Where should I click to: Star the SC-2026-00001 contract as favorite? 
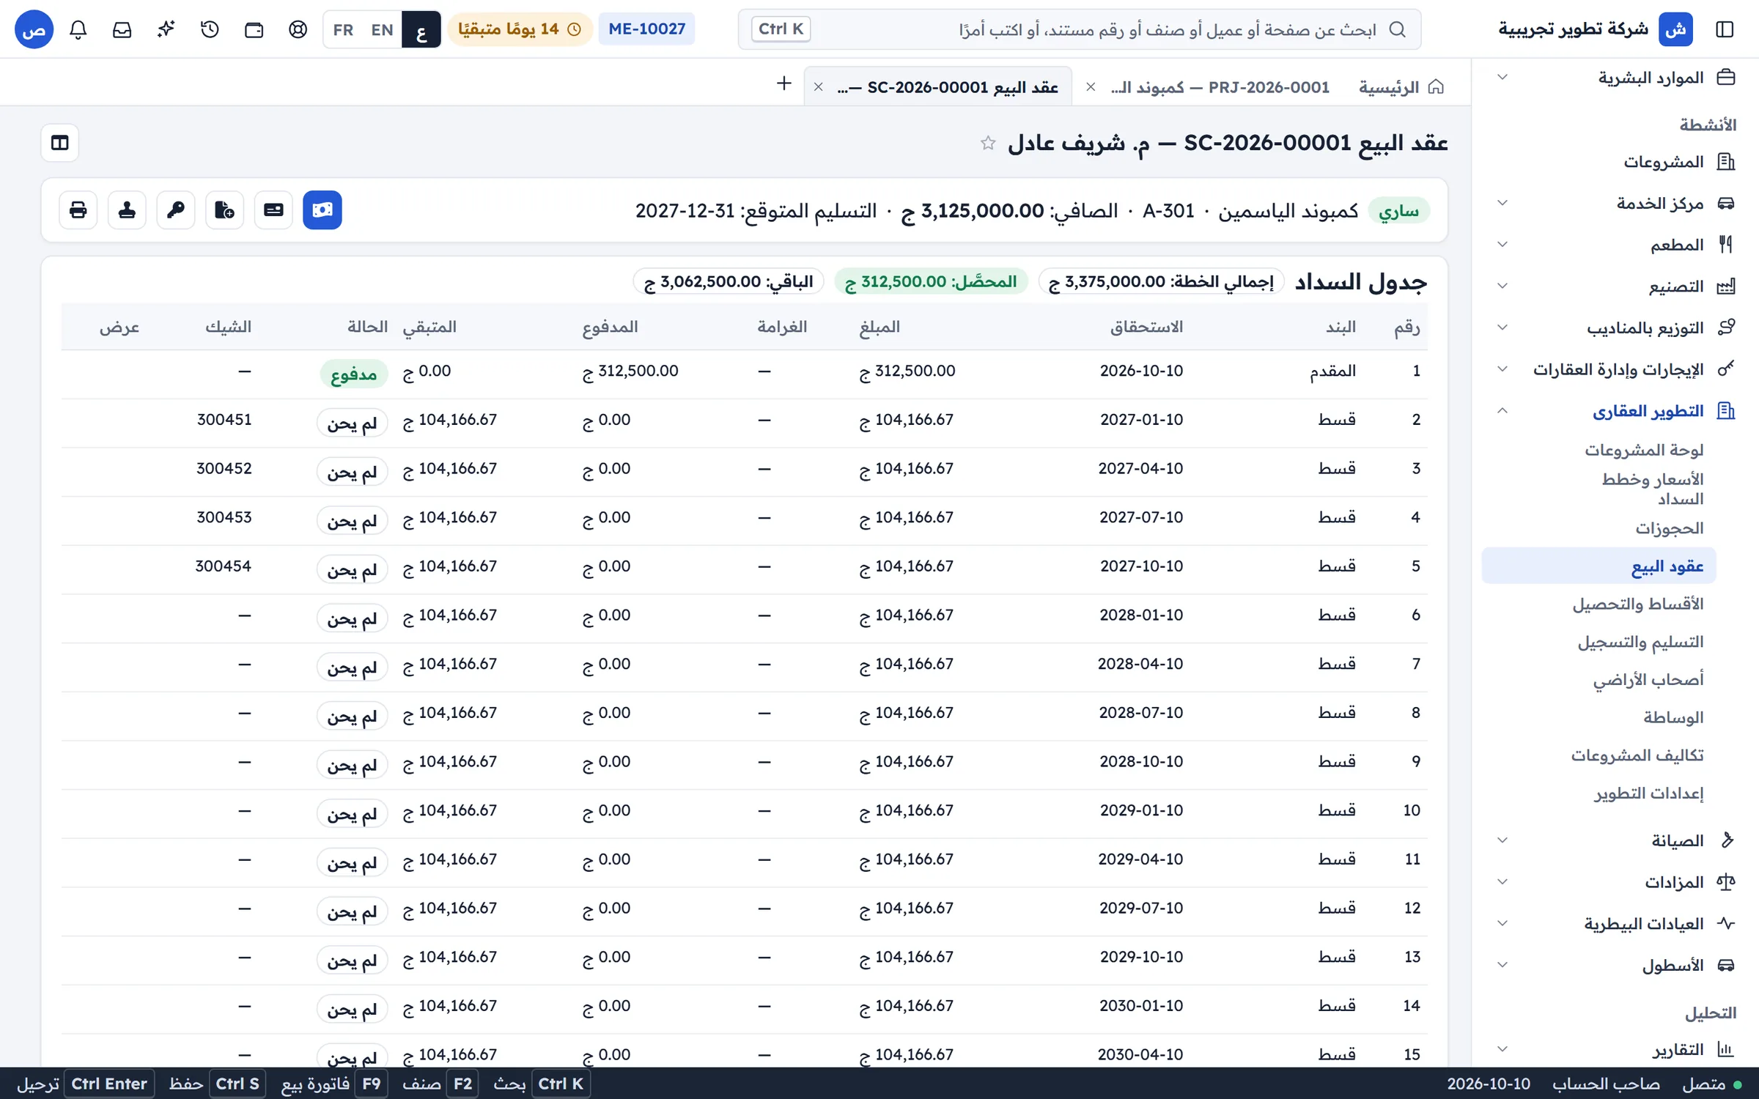(x=988, y=143)
